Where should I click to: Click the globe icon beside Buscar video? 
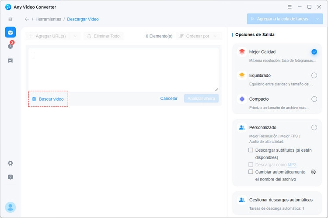point(34,99)
